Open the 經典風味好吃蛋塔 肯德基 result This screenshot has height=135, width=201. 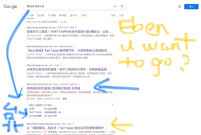click(x=53, y=88)
